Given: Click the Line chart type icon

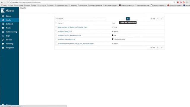Looking at the screenshot, I should coord(113,27).
